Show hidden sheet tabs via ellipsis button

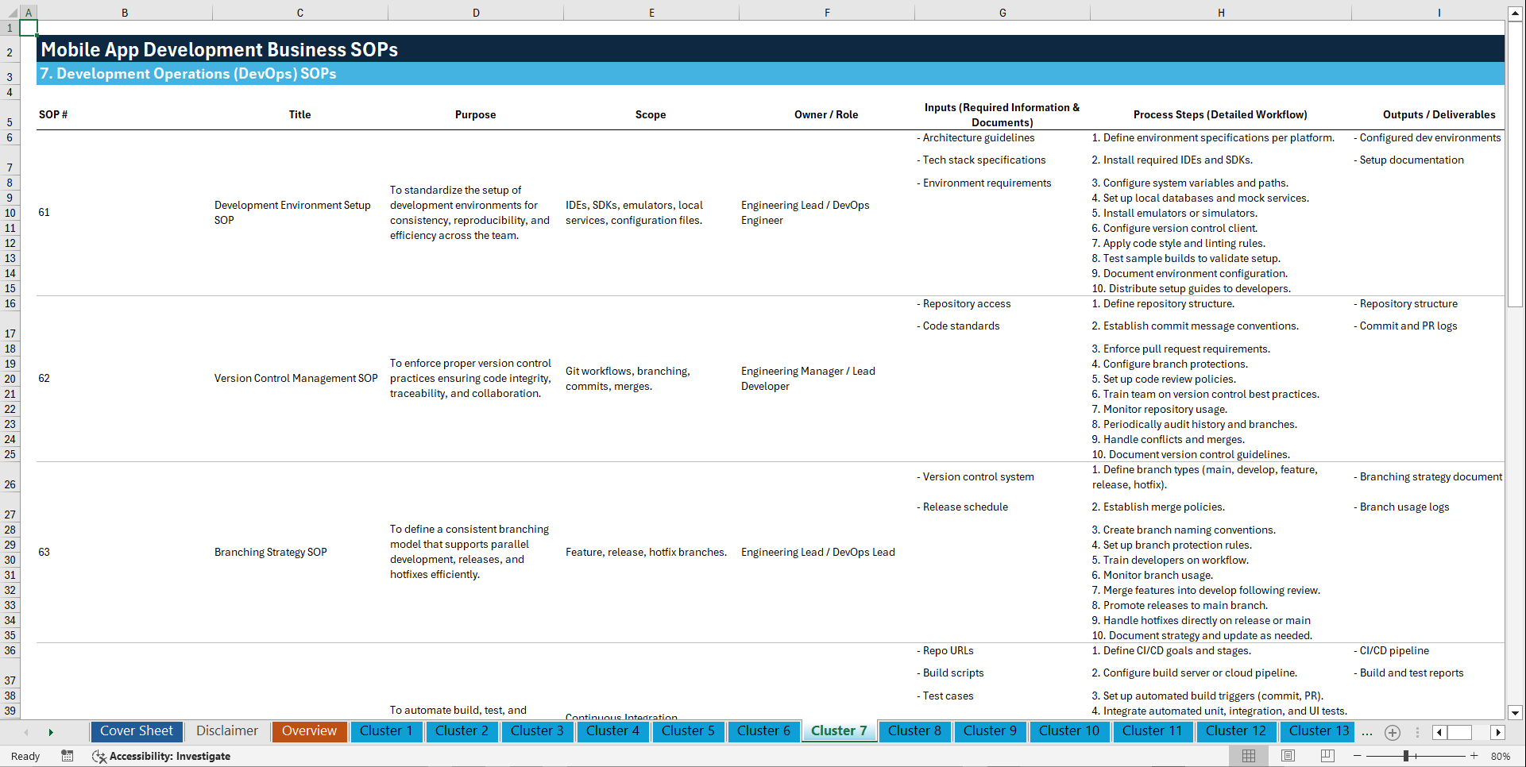1367,732
